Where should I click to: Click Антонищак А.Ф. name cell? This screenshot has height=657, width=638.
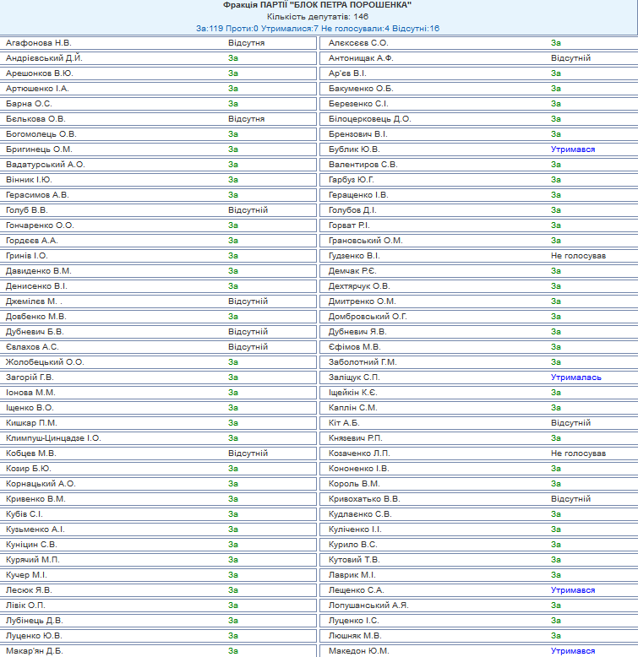coord(361,58)
